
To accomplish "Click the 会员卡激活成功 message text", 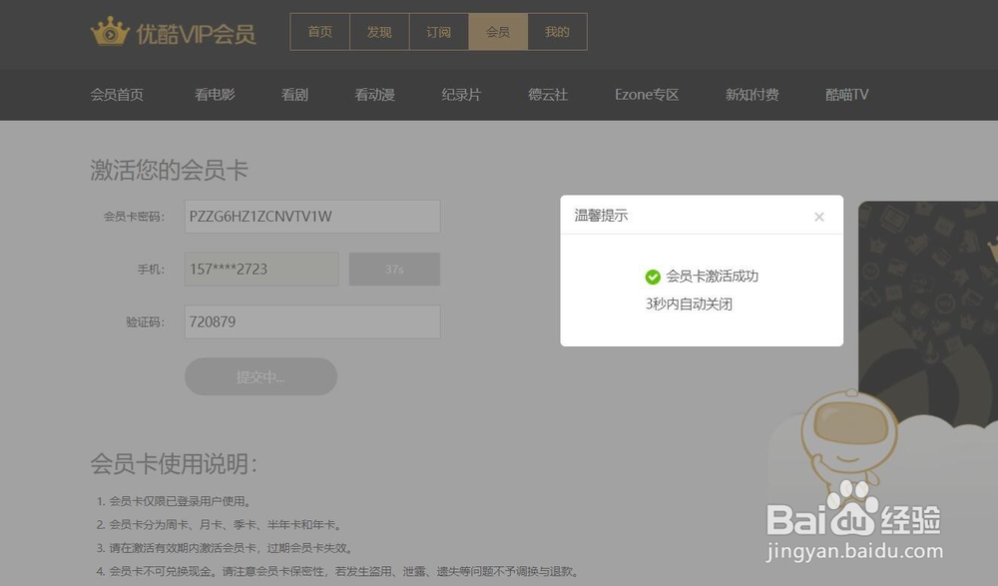I will [713, 277].
